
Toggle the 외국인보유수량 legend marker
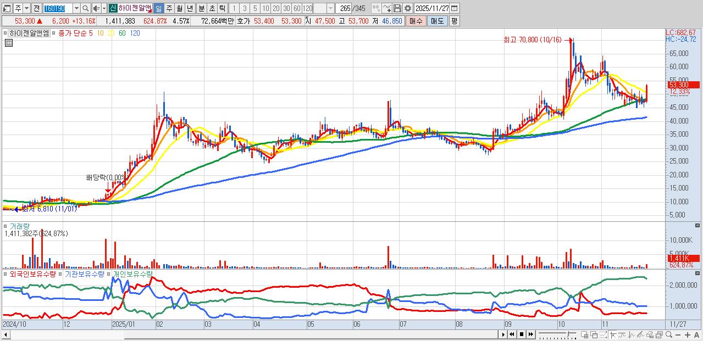tap(6, 273)
